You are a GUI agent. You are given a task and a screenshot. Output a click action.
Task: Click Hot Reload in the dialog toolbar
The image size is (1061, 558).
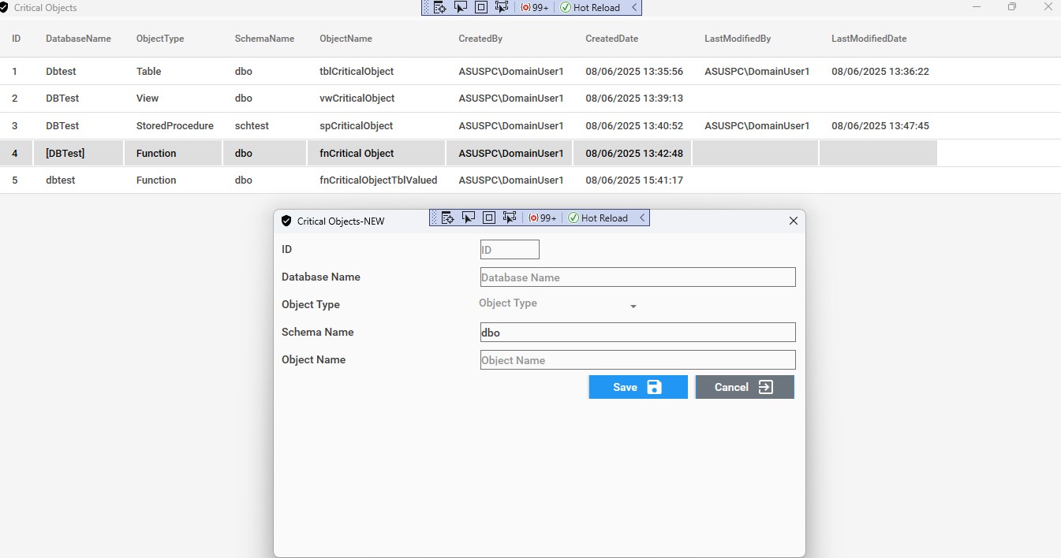(598, 218)
